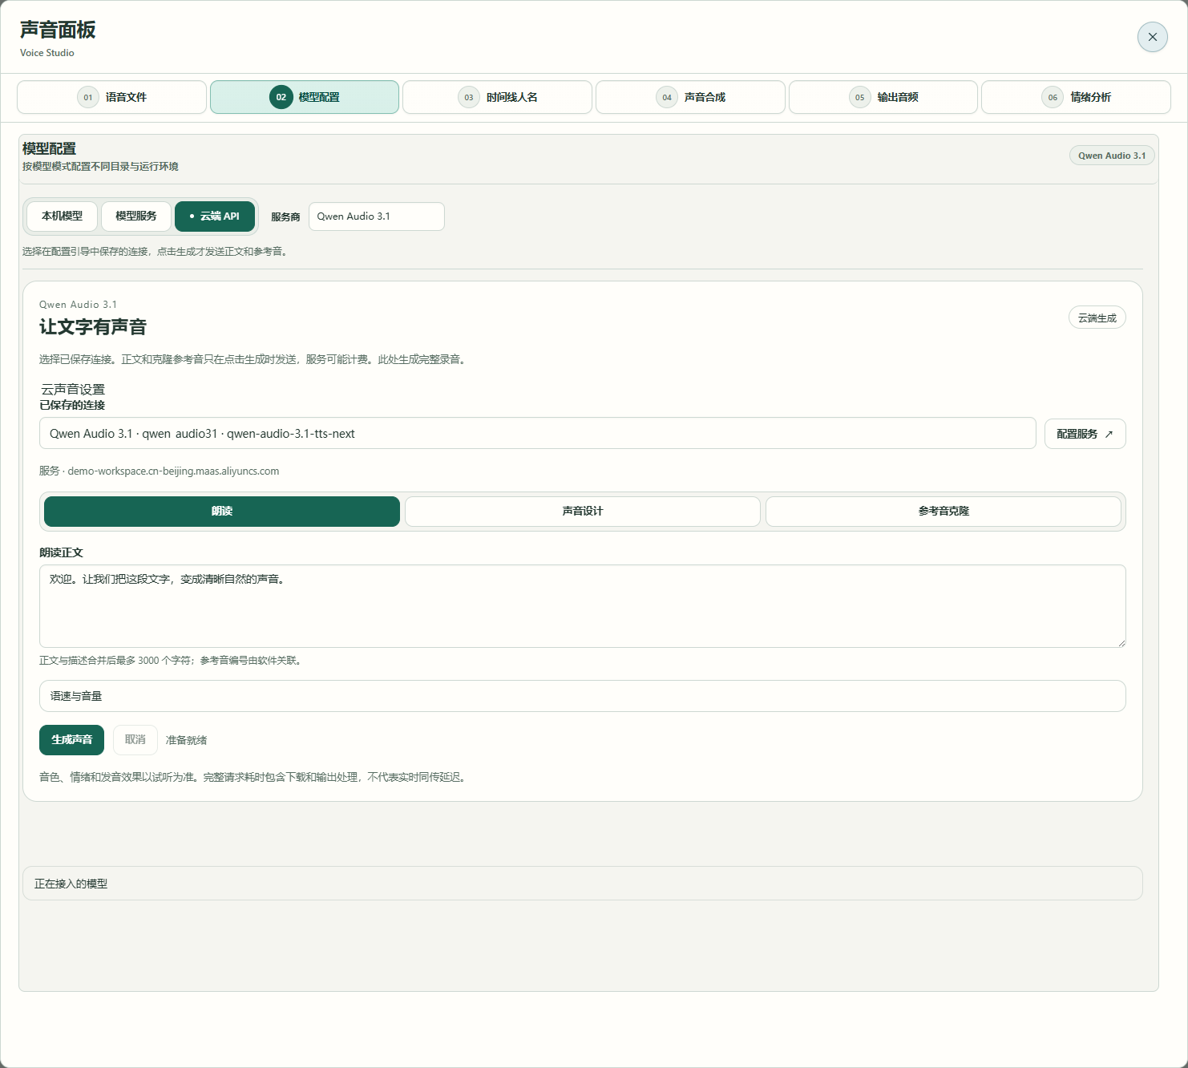Close the Voice Studio panel
1188x1068 pixels.
coord(1152,37)
